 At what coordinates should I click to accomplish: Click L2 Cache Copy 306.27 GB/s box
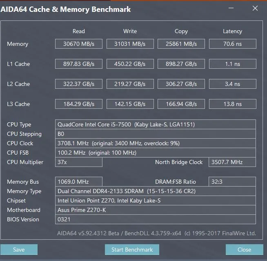(x=181, y=84)
